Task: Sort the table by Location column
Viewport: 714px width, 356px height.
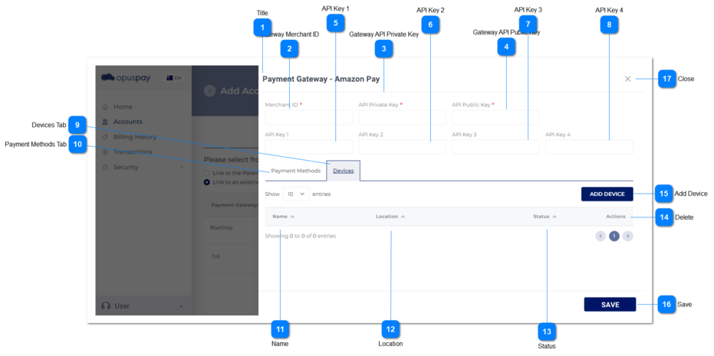Action: pyautogui.click(x=390, y=217)
